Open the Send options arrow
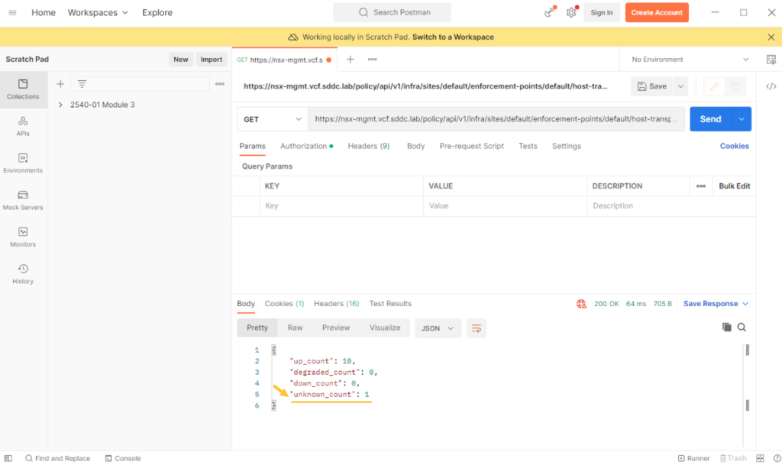The image size is (782, 465). 742,119
